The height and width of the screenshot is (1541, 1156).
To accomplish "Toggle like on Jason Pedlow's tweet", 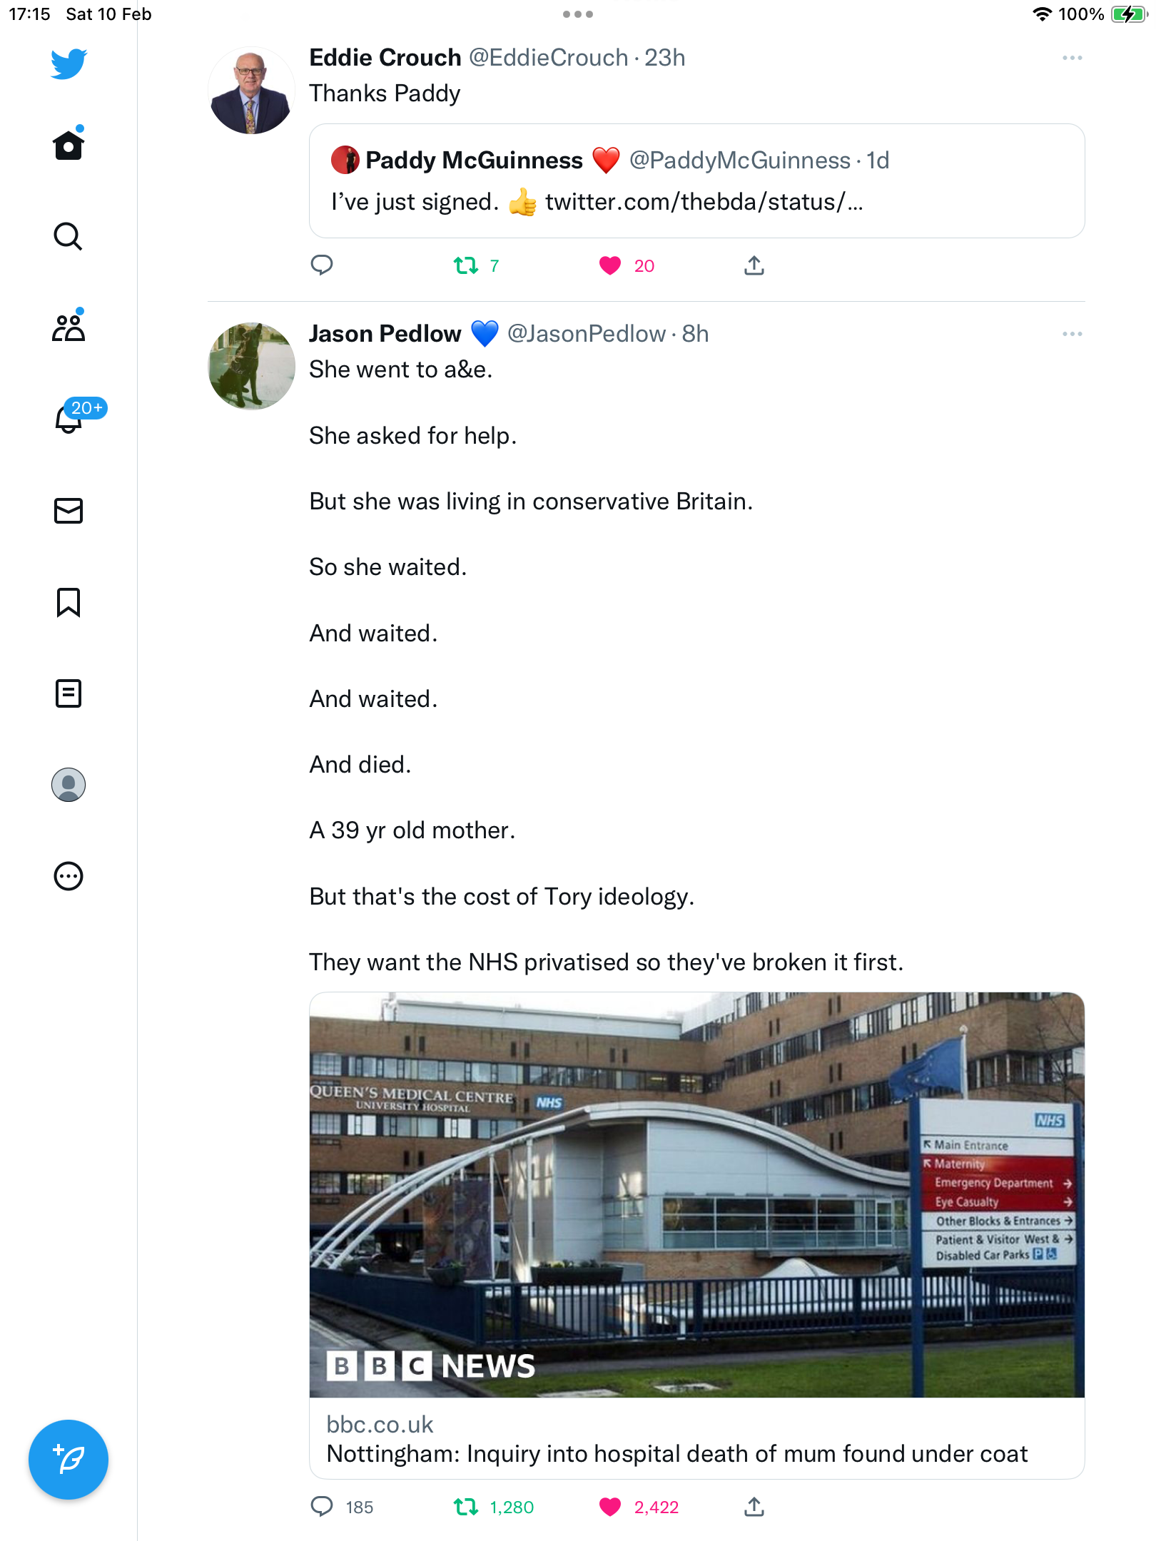I will pyautogui.click(x=610, y=1507).
